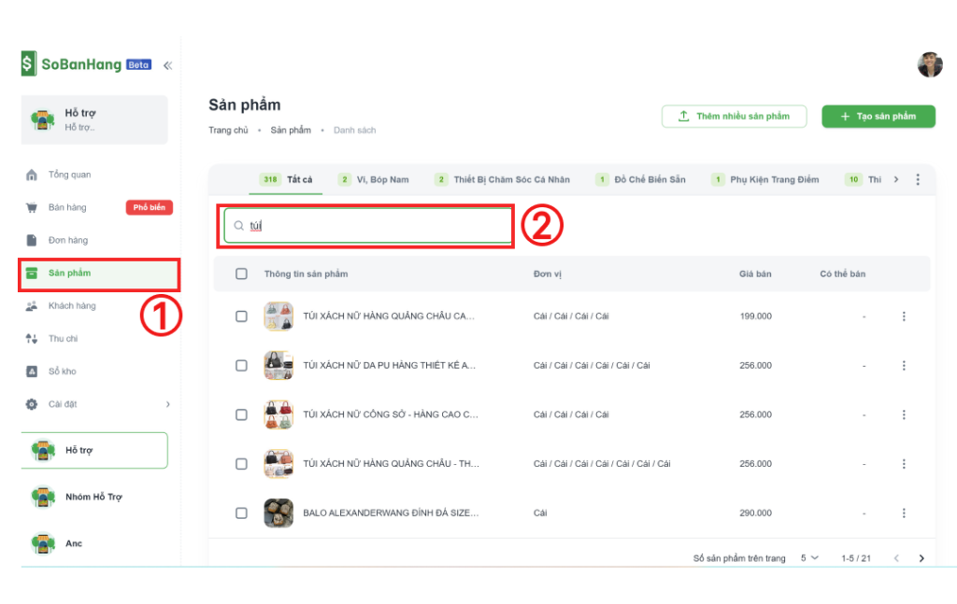The width and height of the screenshot is (957, 604).
Task: Click the Khách hàng people icon
Action: [x=32, y=306]
